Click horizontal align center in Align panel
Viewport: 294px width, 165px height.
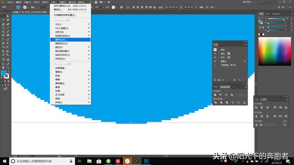[x=262, y=107]
